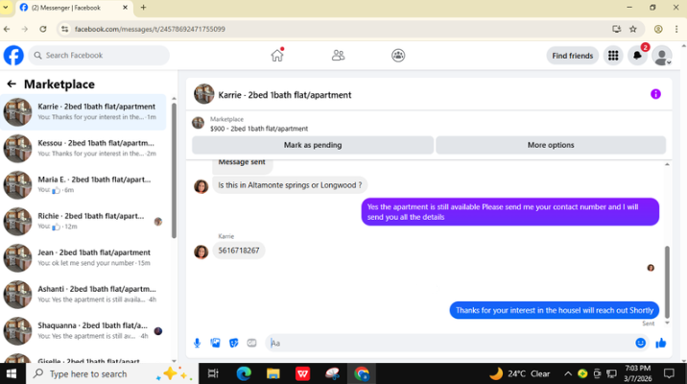The height and width of the screenshot is (384, 687).
Task: Click the Facebook logo
Action: pyautogui.click(x=13, y=56)
